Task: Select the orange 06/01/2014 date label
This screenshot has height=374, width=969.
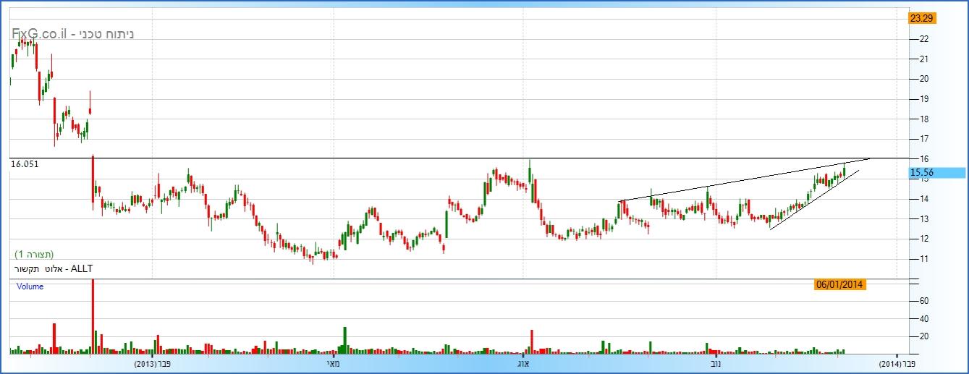Action: point(839,285)
